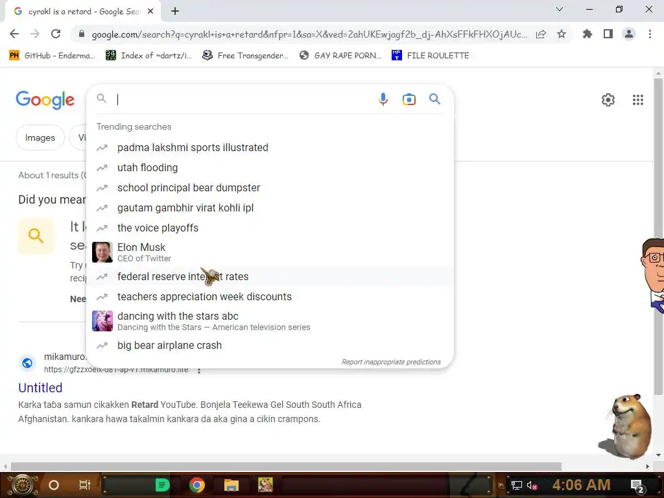
Task: Click the padlock site info icon
Action: (x=82, y=34)
